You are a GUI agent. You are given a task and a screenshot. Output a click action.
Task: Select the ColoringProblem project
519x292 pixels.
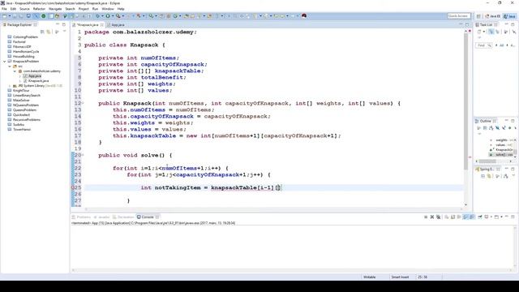tap(25, 37)
